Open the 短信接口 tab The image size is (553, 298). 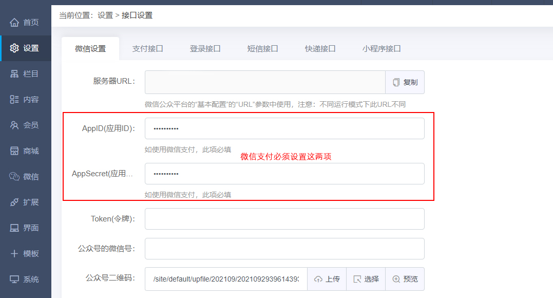(263, 49)
